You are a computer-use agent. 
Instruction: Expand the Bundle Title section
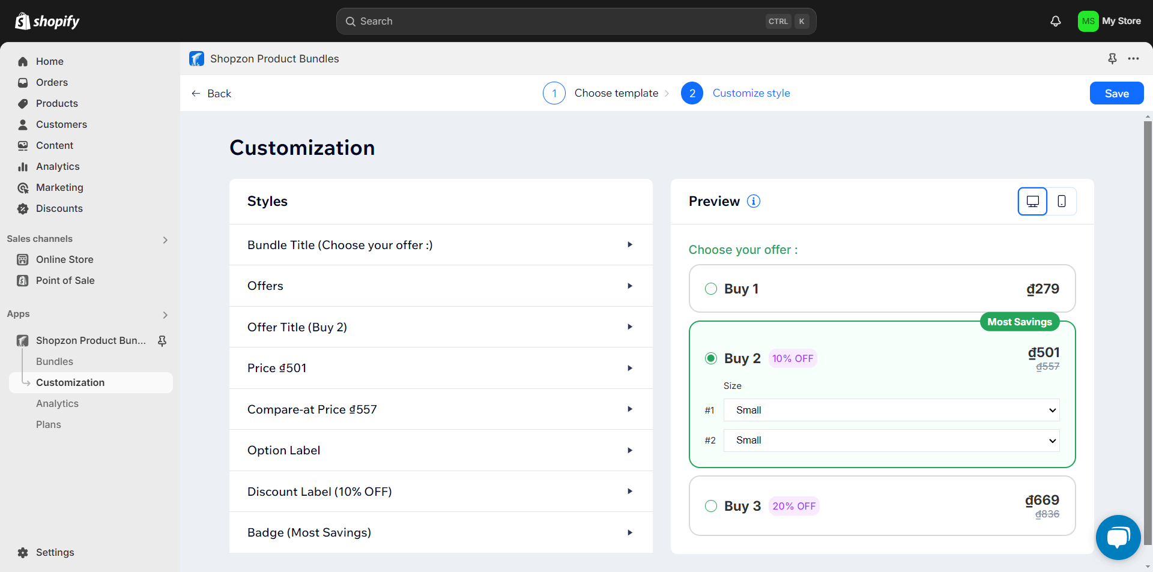pos(441,245)
